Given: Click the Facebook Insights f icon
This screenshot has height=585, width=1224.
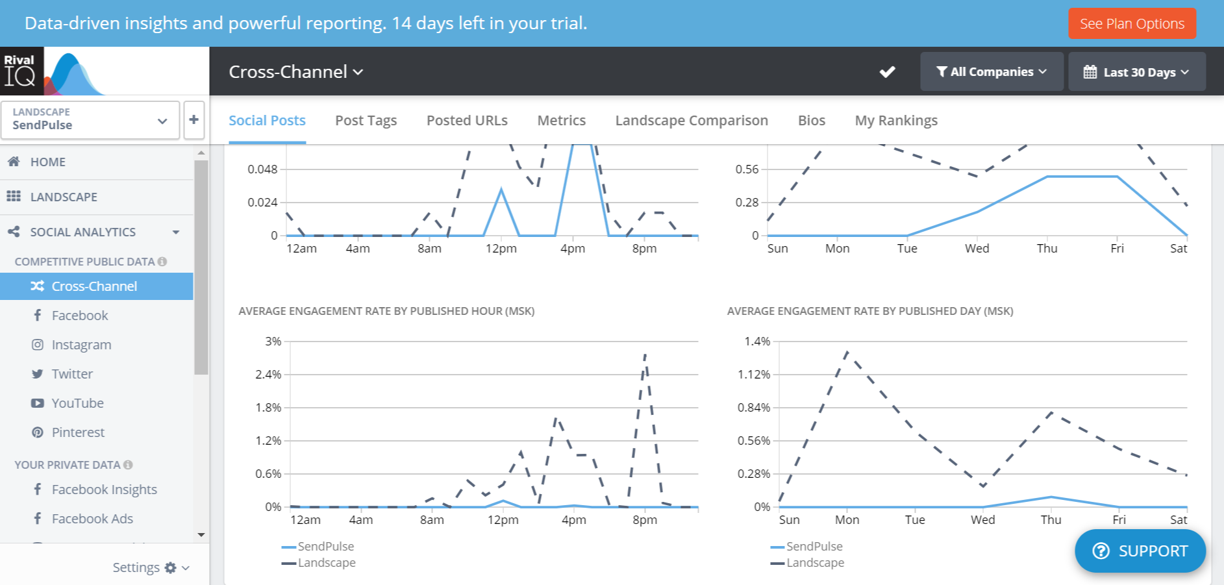Looking at the screenshot, I should pyautogui.click(x=38, y=490).
